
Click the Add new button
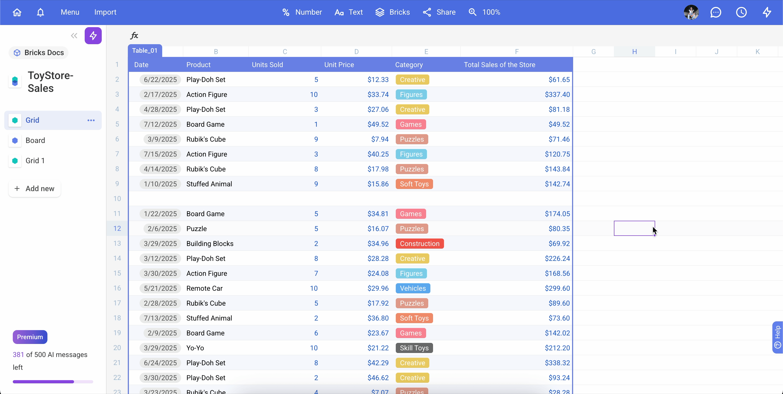[35, 189]
